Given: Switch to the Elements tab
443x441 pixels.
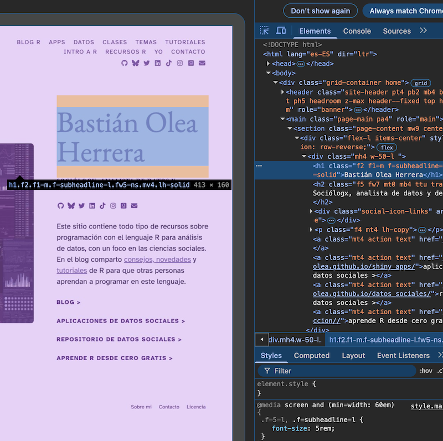Looking at the screenshot, I should point(315,31).
